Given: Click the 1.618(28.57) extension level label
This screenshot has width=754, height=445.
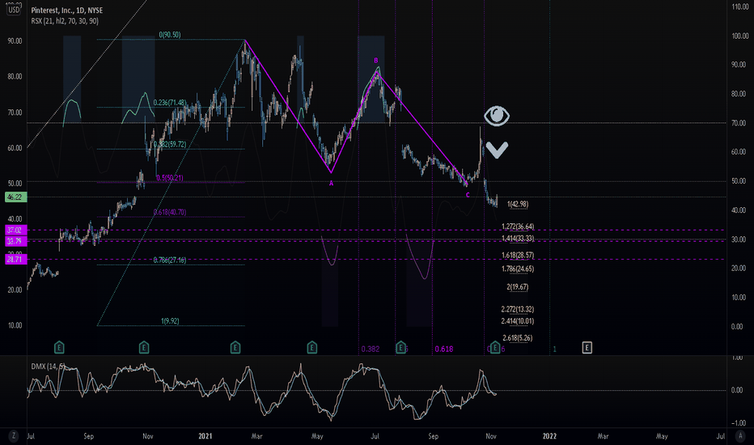Looking at the screenshot, I should click(518, 256).
